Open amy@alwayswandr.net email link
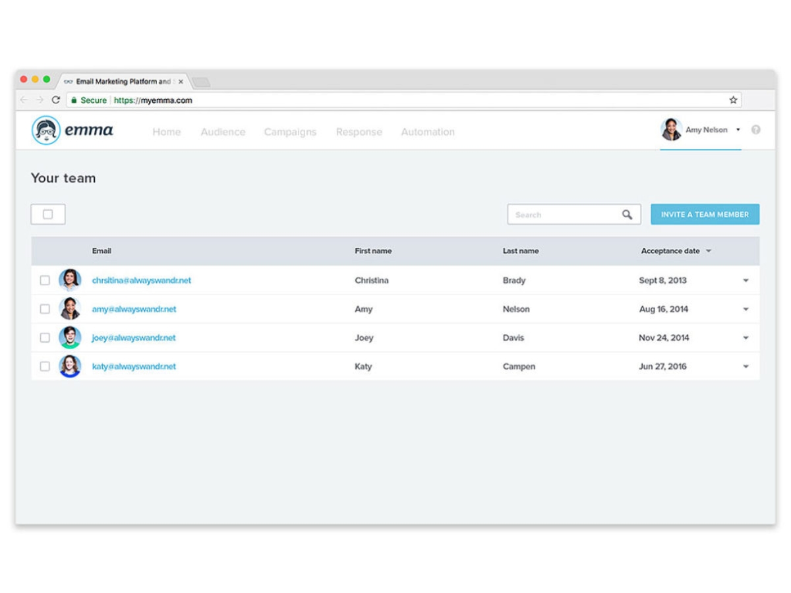This screenshot has width=791, height=593. (x=134, y=309)
